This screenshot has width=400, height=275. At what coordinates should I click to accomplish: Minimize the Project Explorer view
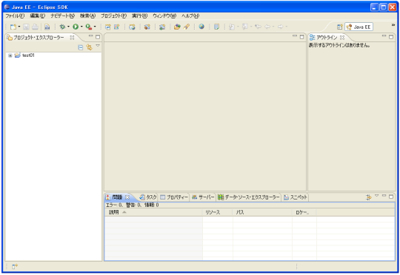(x=91, y=36)
